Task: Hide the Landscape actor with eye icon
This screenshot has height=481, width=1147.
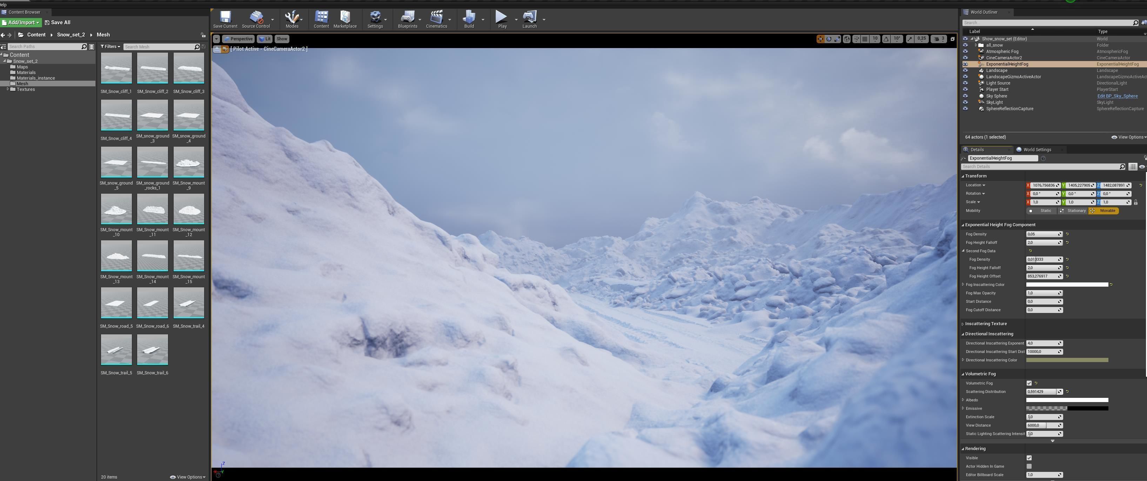Action: tap(965, 71)
